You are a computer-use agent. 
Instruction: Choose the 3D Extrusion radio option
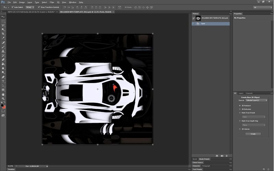[240, 109]
